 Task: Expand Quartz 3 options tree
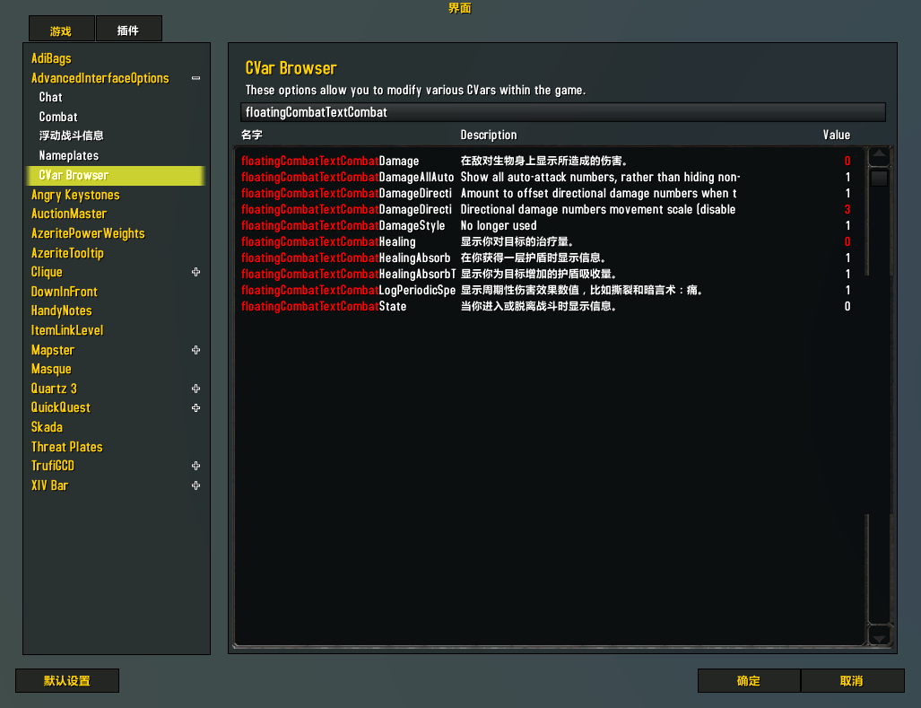pyautogui.click(x=195, y=389)
